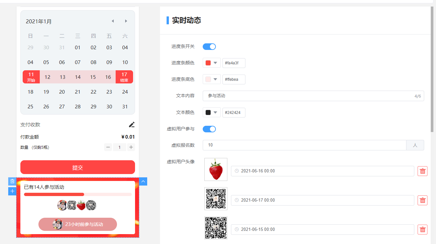Viewport: 436px width, 244px height.
Task: Click the 实时动态 panel heading
Action: click(187, 20)
